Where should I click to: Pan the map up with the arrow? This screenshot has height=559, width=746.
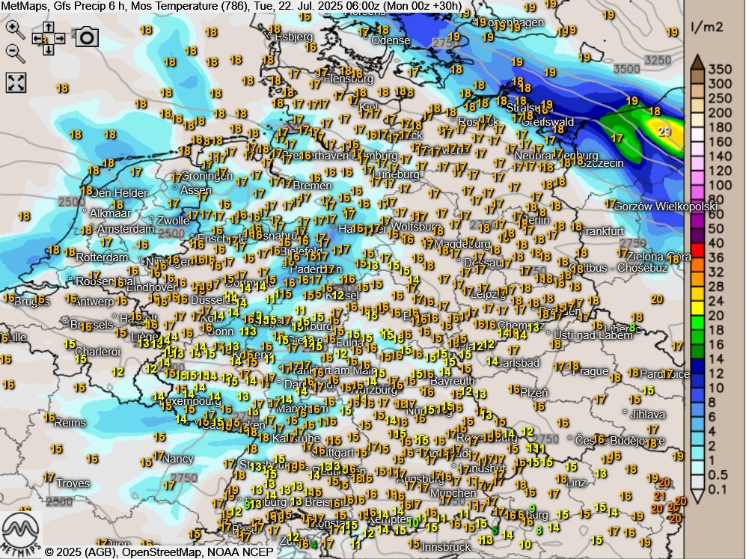point(49,27)
